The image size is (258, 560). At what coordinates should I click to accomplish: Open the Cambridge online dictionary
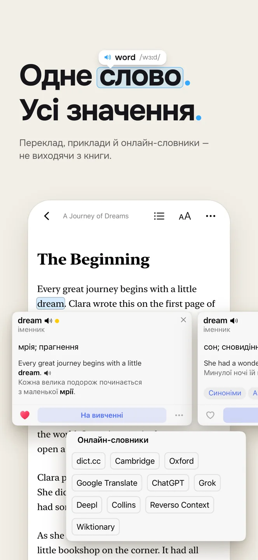(x=135, y=461)
